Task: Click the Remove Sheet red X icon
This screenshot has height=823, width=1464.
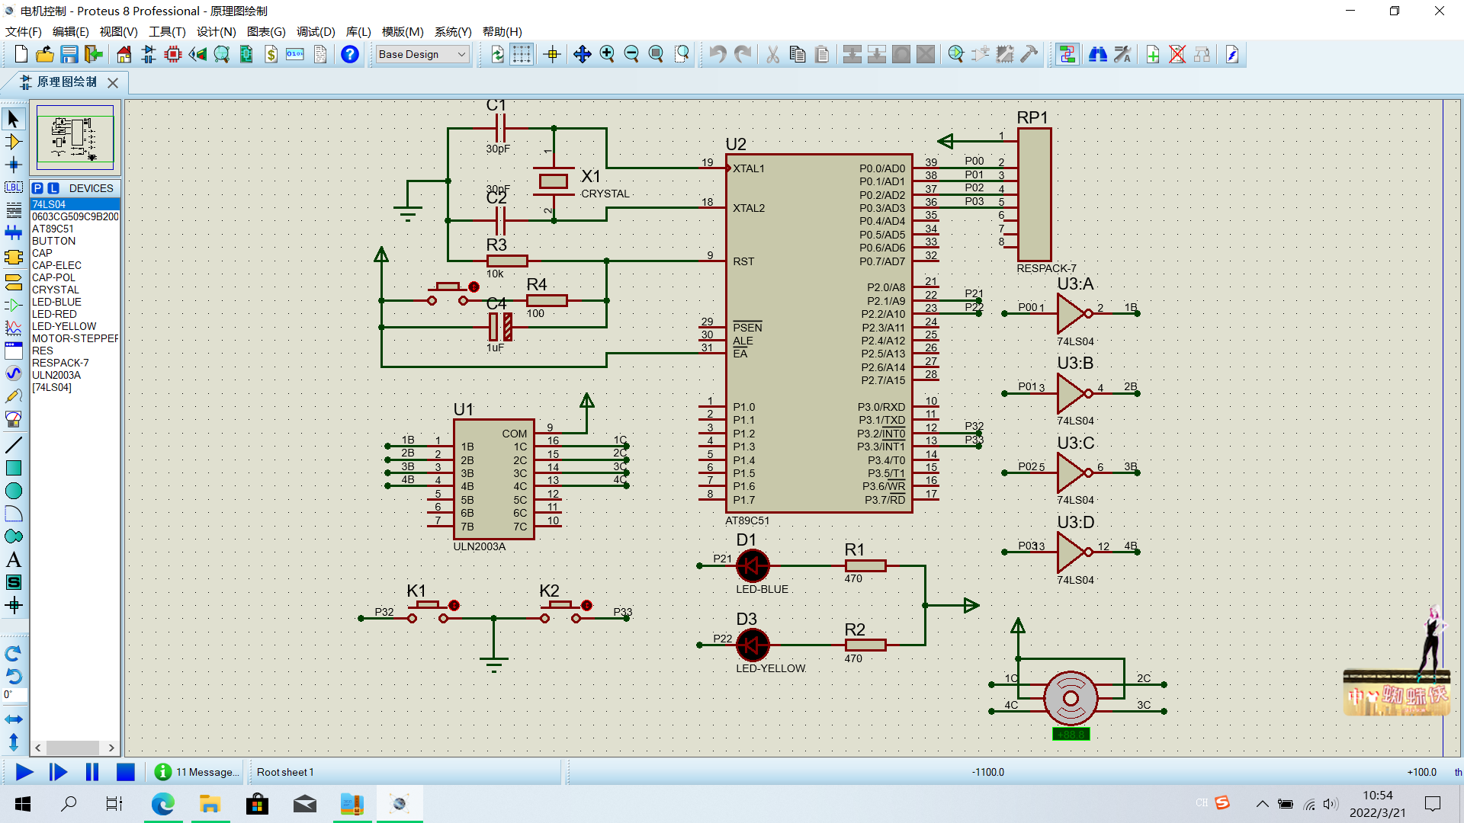Action: (1177, 54)
